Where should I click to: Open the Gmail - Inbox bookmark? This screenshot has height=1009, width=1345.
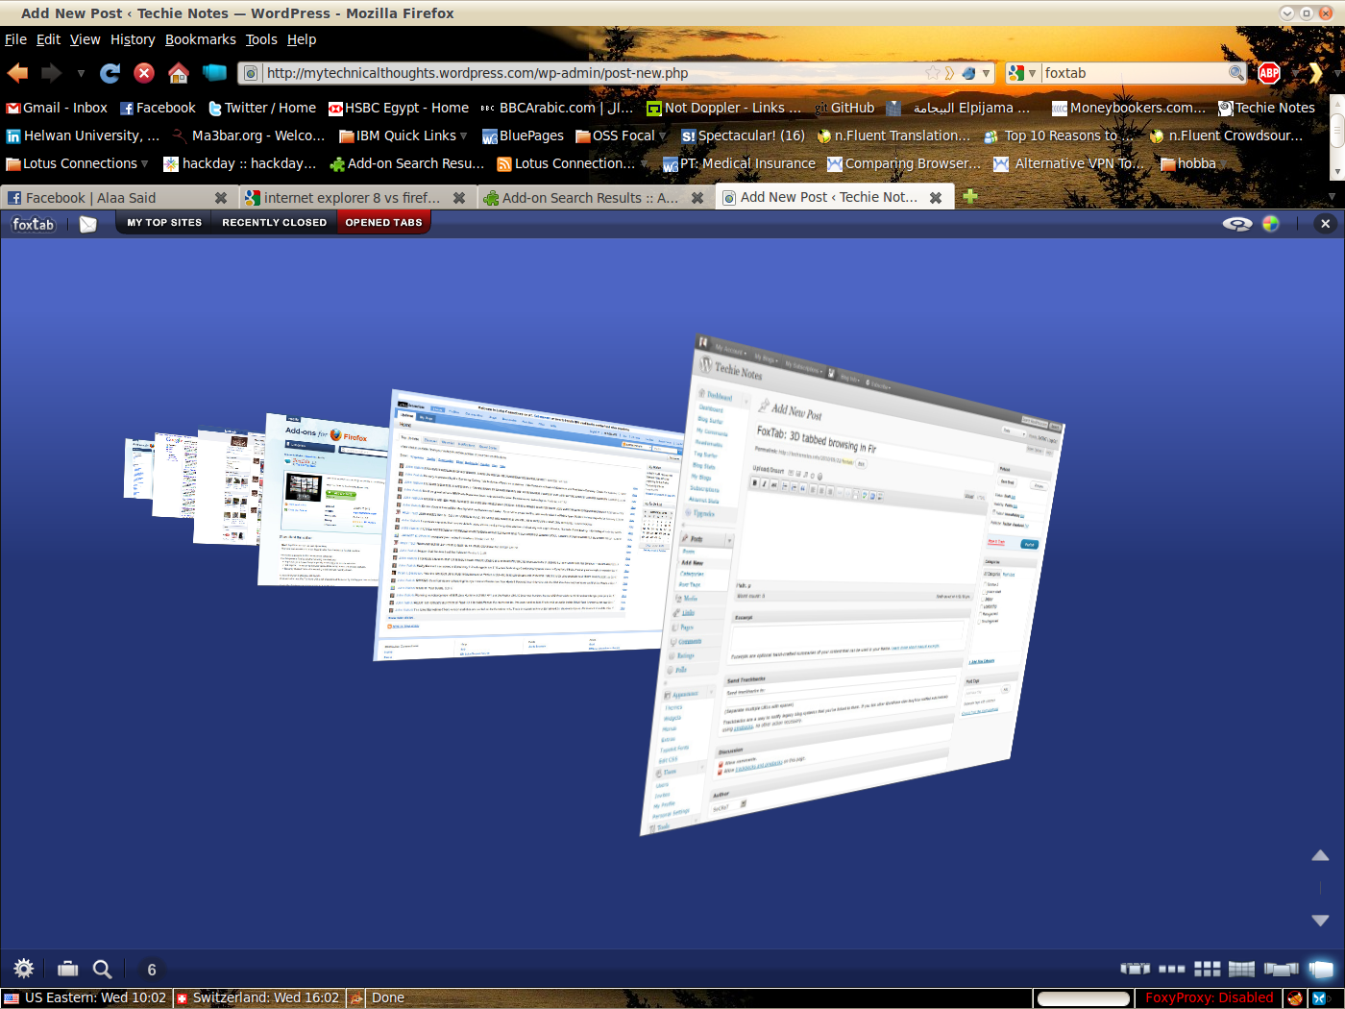57,108
